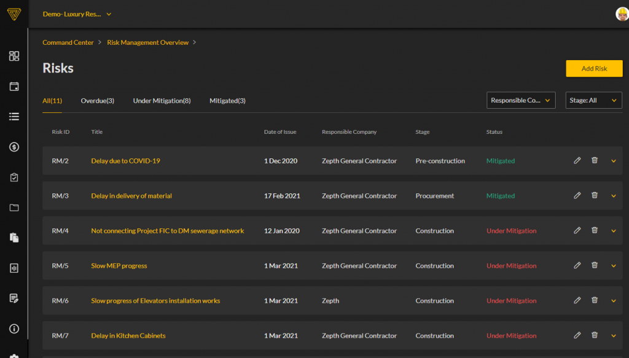Open the Demo- Luxury Res project selector
This screenshot has width=629, height=358.
click(x=77, y=14)
